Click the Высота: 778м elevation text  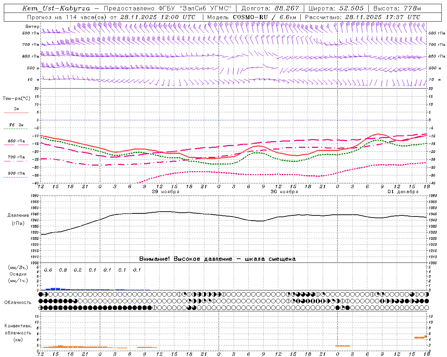[x=397, y=8]
